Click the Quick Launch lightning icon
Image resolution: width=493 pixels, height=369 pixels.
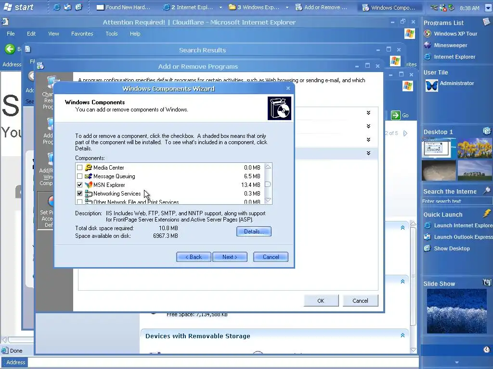click(487, 214)
